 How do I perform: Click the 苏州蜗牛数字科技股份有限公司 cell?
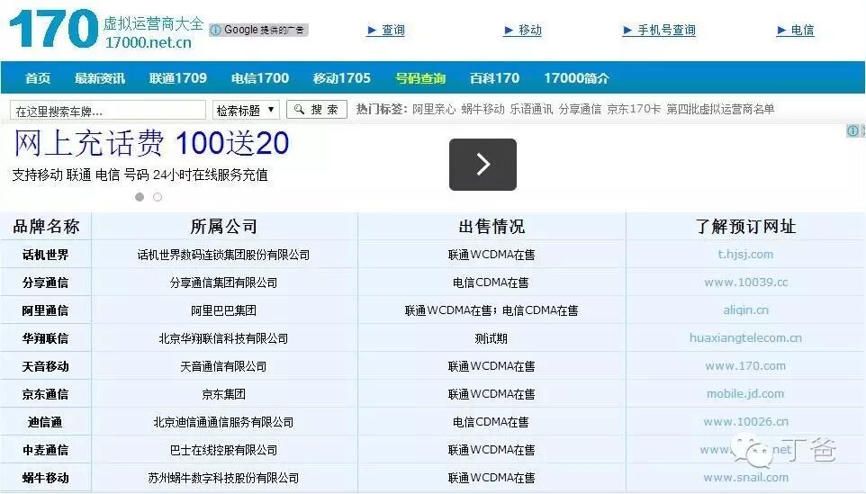coord(223,478)
